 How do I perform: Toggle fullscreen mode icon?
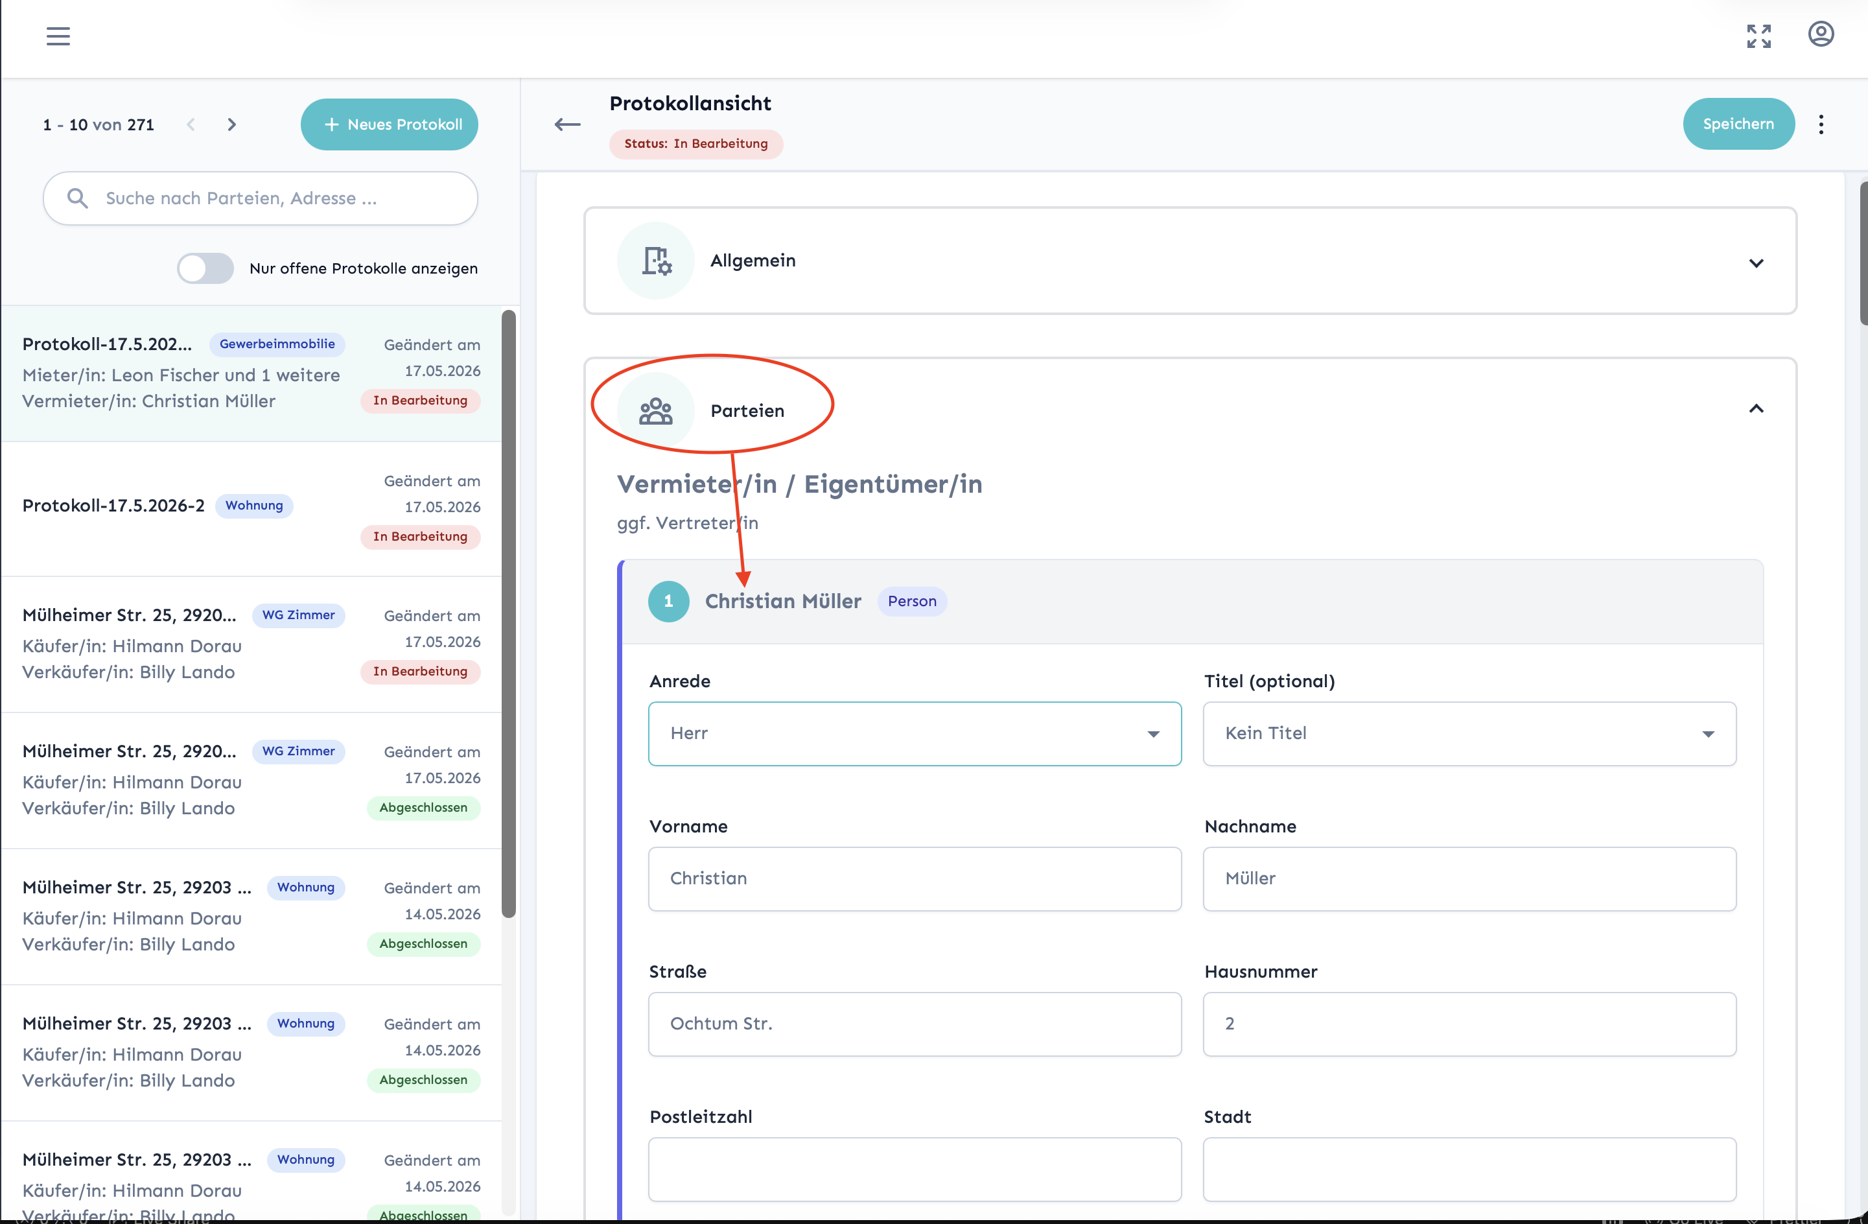[x=1759, y=36]
